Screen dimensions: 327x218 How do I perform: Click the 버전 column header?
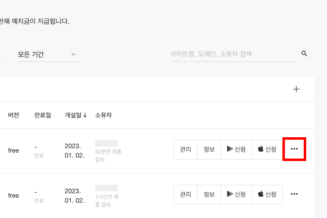click(13, 115)
